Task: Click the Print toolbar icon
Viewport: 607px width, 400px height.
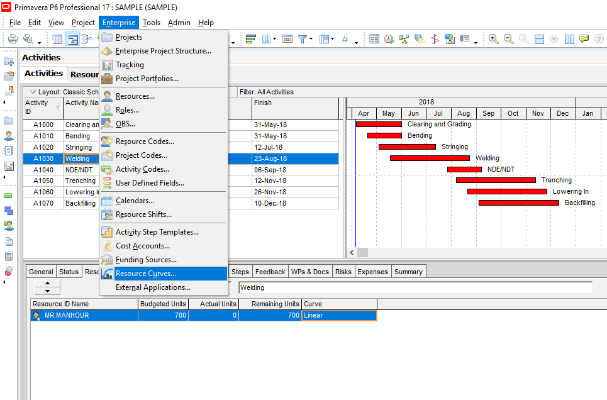Action: tap(13, 39)
